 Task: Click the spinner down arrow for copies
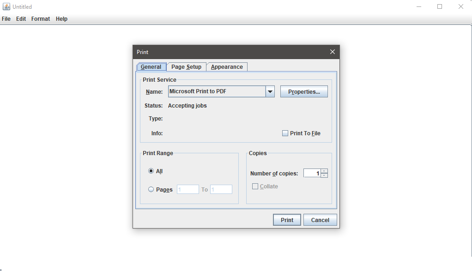pos(324,175)
